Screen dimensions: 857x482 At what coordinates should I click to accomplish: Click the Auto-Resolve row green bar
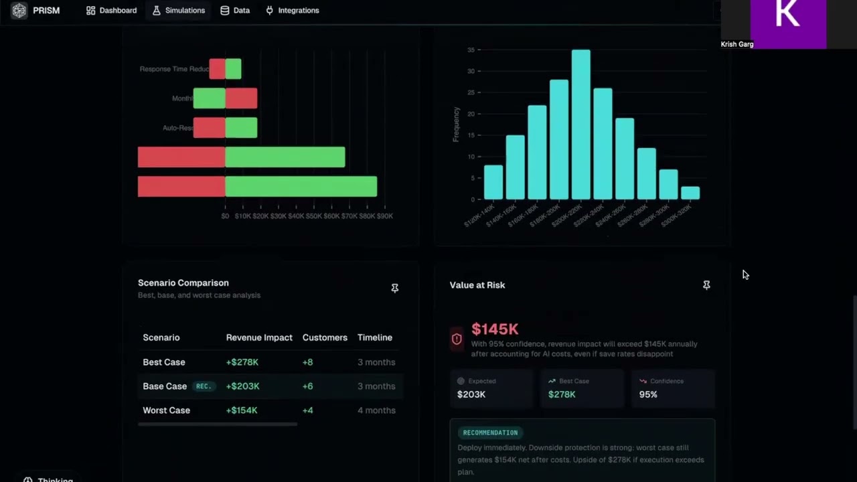[241, 128]
